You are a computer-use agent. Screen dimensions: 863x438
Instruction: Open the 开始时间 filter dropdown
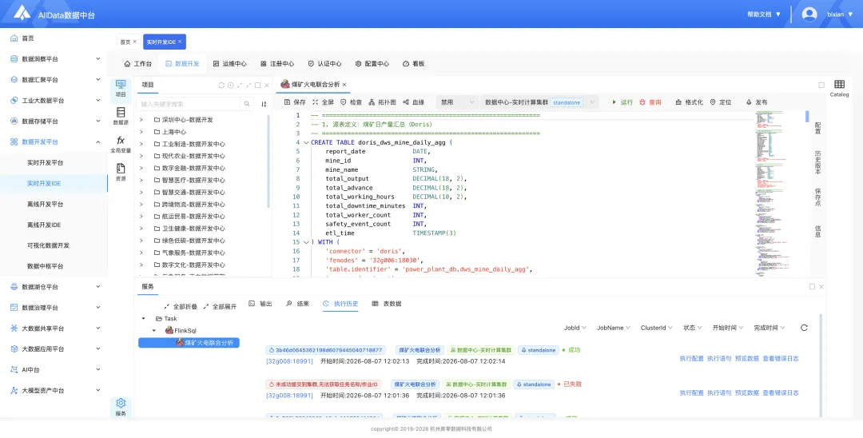(x=728, y=328)
